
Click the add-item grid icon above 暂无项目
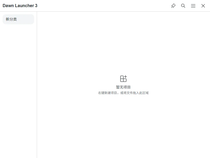pos(123,78)
